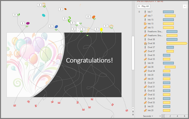
Task: Click the cyan oval shape above slide
Action: point(43,15)
